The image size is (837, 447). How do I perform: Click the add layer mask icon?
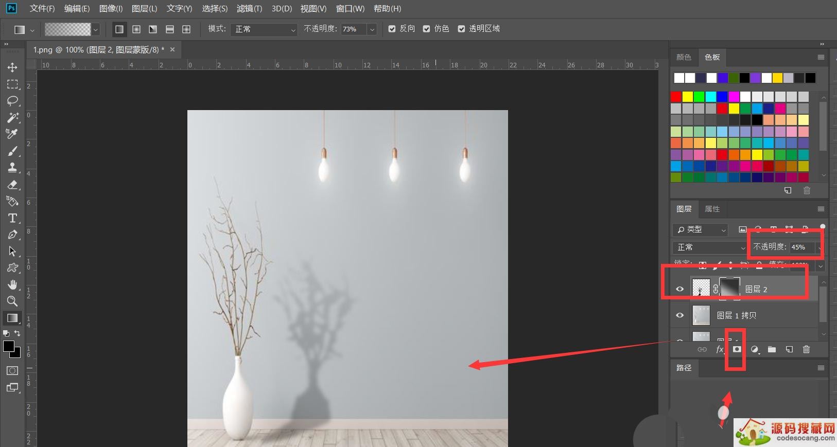[737, 349]
